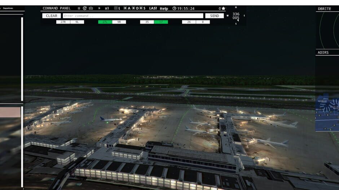Pause the simulation
The height and width of the screenshot is (190, 339).
(x=79, y=8)
